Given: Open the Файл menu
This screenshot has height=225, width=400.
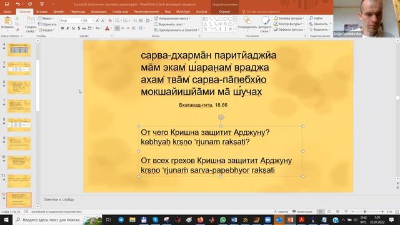Looking at the screenshot, I should tap(7, 12).
